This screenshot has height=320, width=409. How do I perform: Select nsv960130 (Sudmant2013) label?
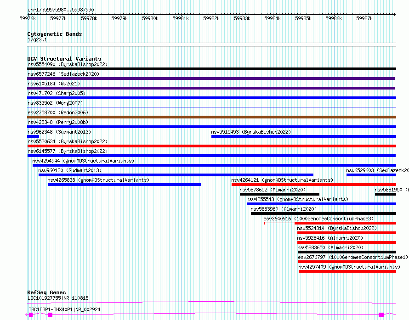pyautogui.click(x=70, y=170)
